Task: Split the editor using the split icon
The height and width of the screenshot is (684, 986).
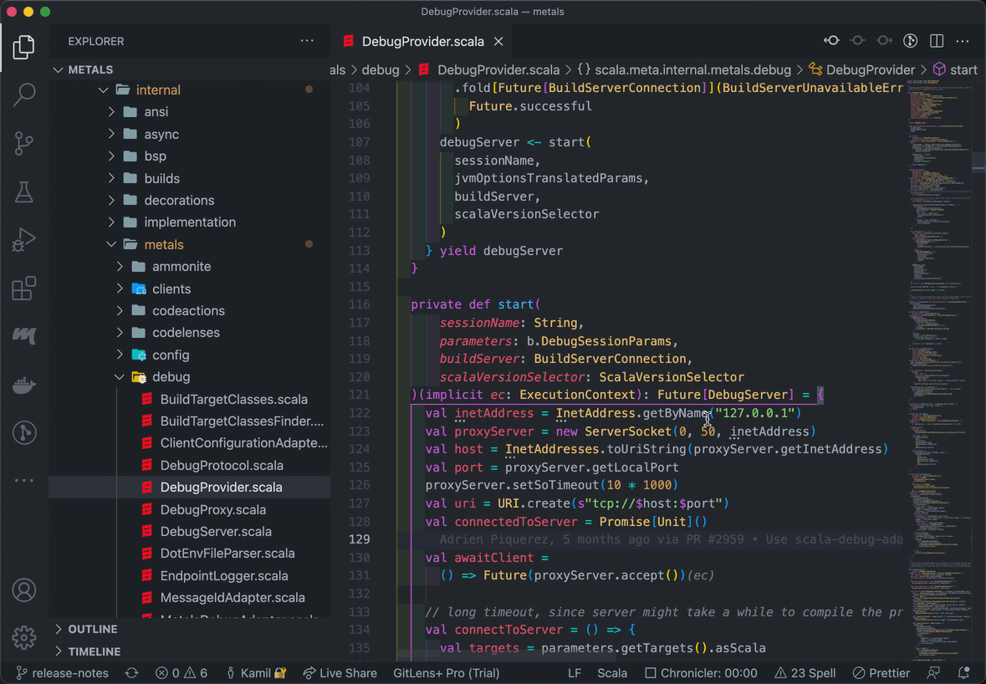Action: [936, 40]
